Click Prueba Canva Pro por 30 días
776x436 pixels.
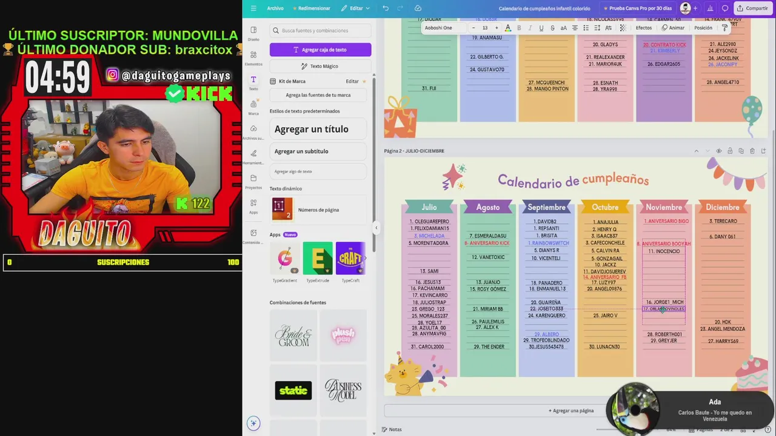(637, 8)
